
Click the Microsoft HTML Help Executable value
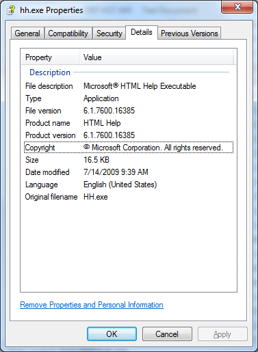(x=140, y=86)
